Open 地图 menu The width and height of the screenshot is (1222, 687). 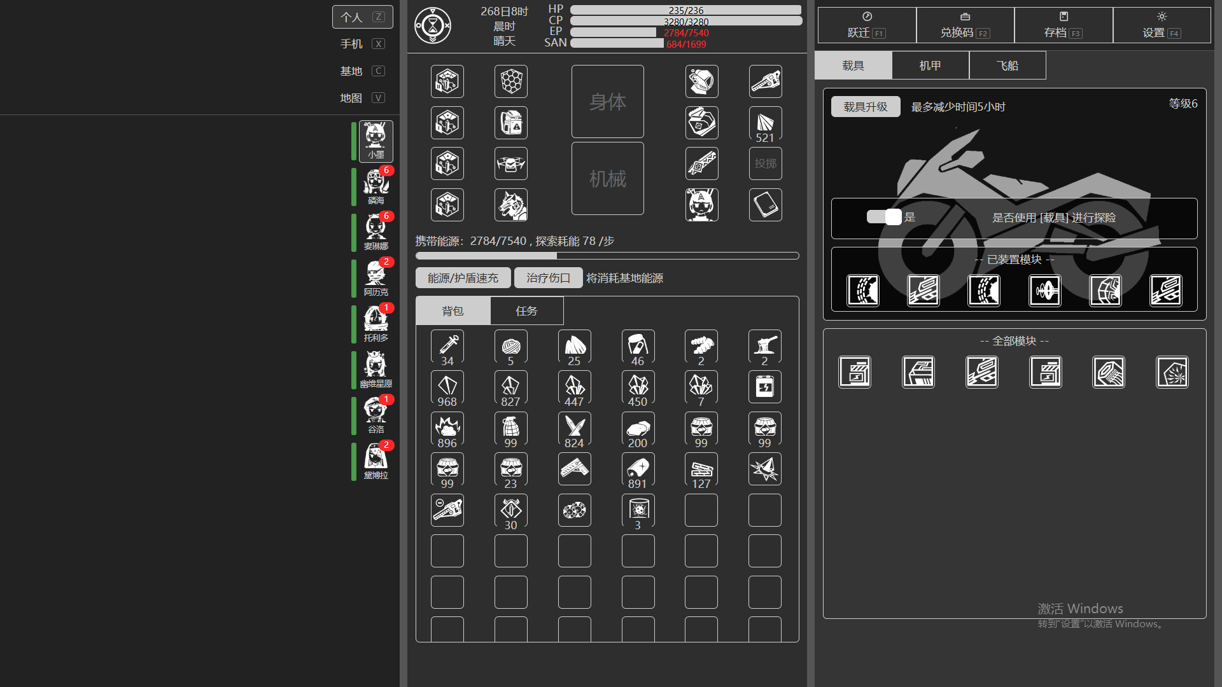point(362,97)
